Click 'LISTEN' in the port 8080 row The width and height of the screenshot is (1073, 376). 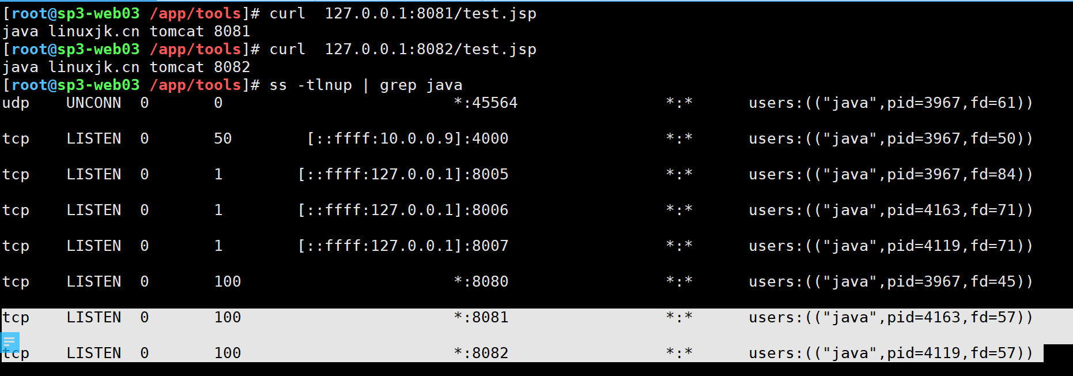click(94, 282)
